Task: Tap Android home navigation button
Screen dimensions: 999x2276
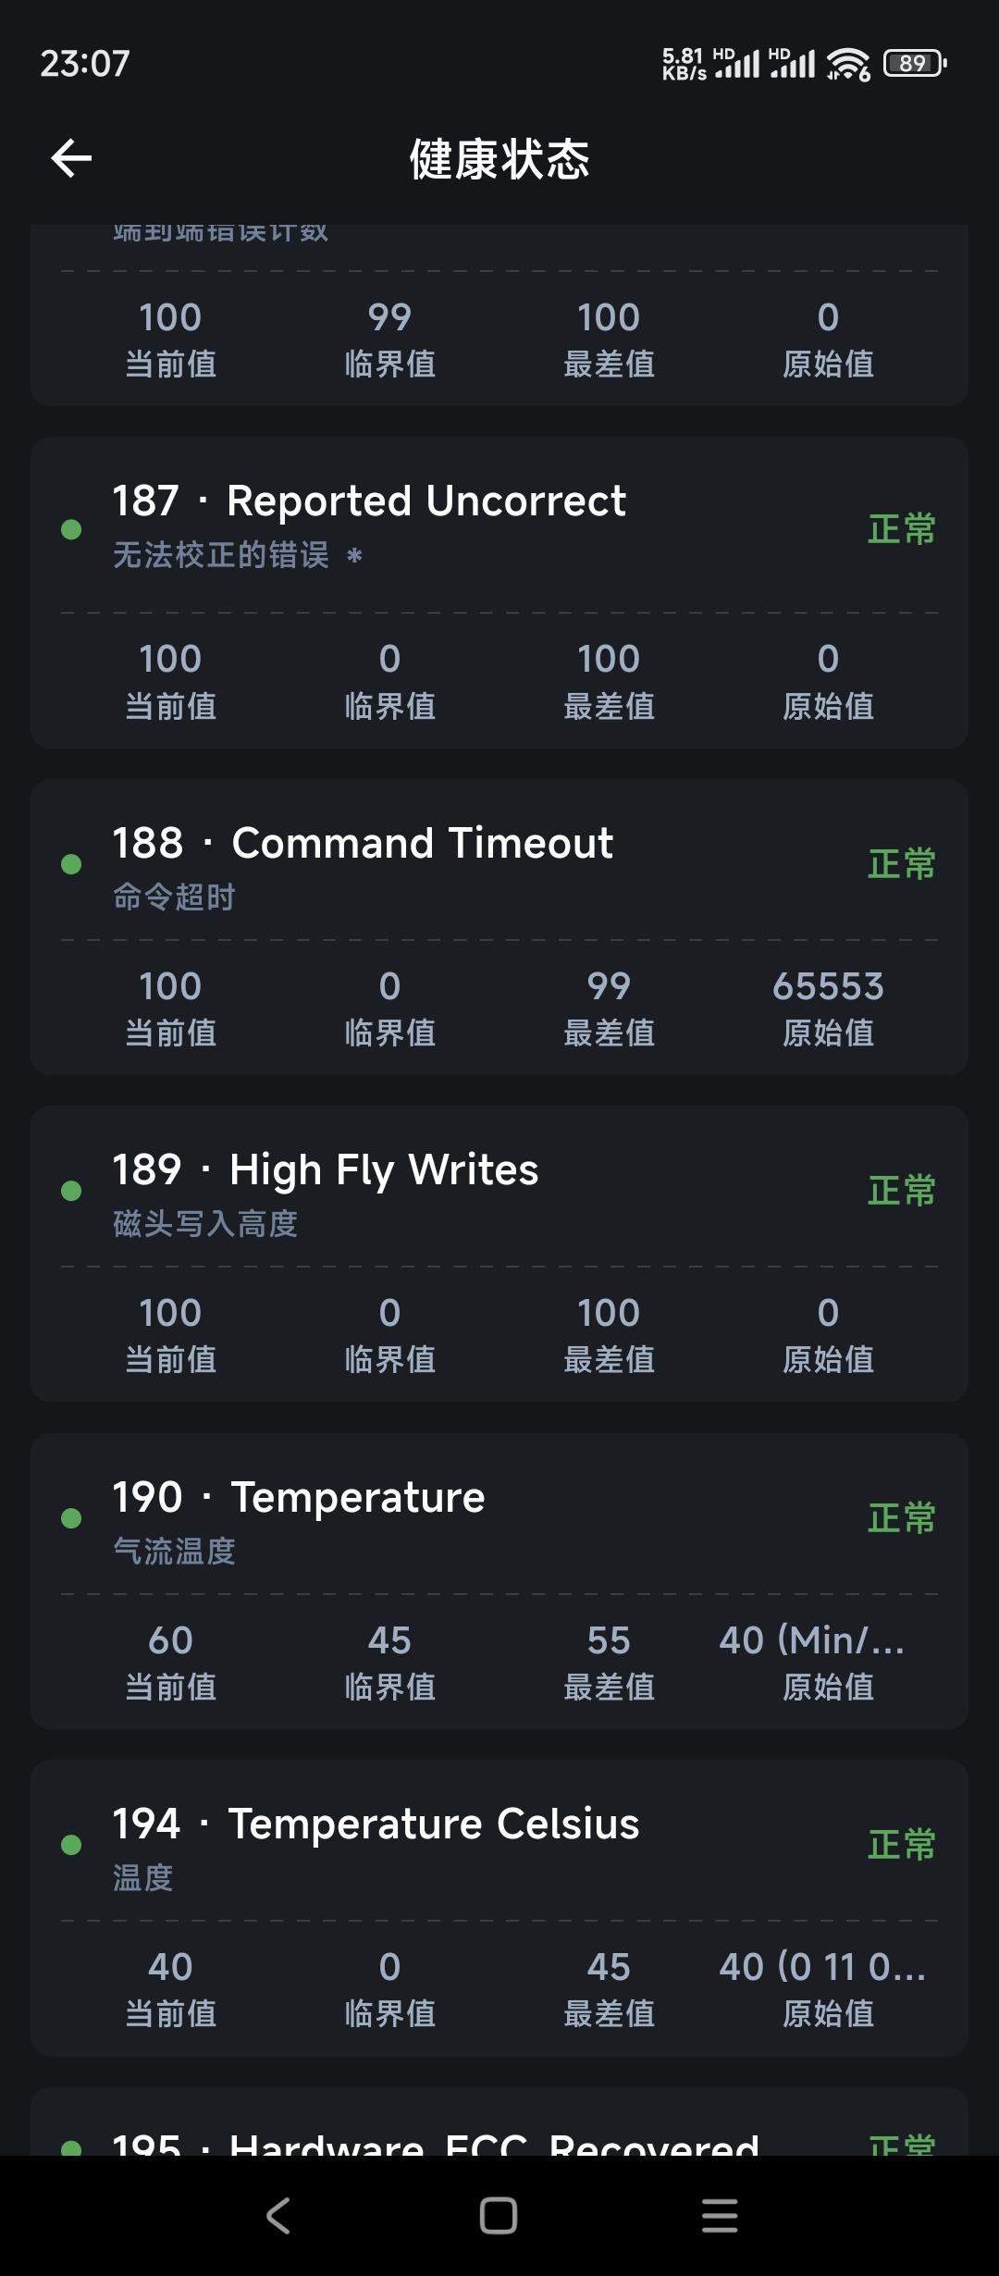Action: (499, 2216)
